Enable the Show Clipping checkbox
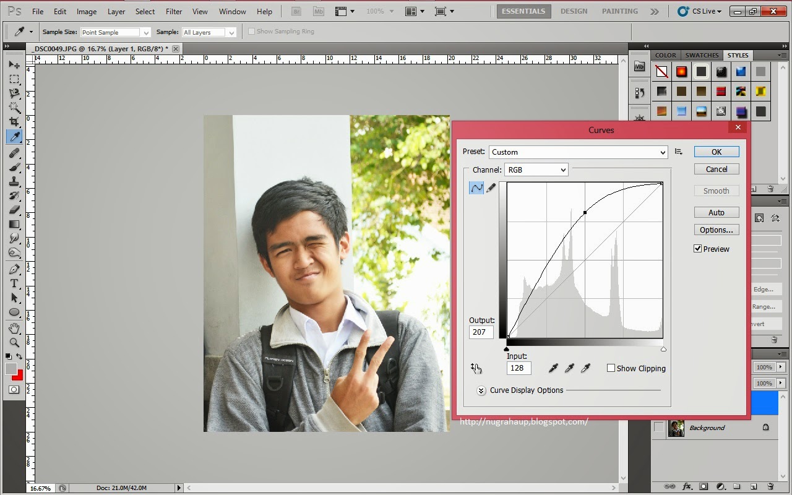792x495 pixels. [x=611, y=368]
